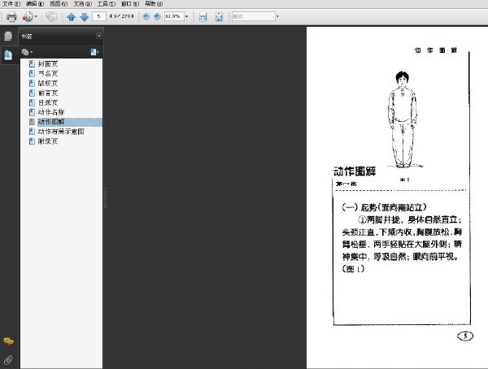
Task: Click the greyed-out collaborate icon in the toolbar
Action: pos(51,16)
